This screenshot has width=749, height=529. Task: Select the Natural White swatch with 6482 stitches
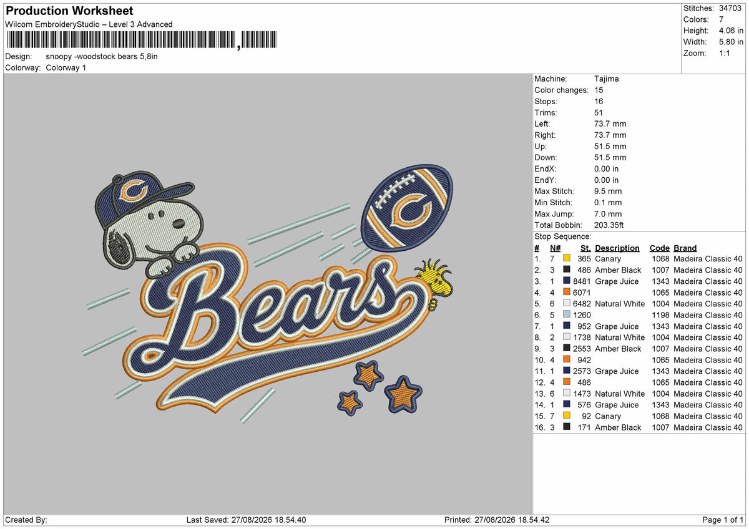pyautogui.click(x=567, y=304)
